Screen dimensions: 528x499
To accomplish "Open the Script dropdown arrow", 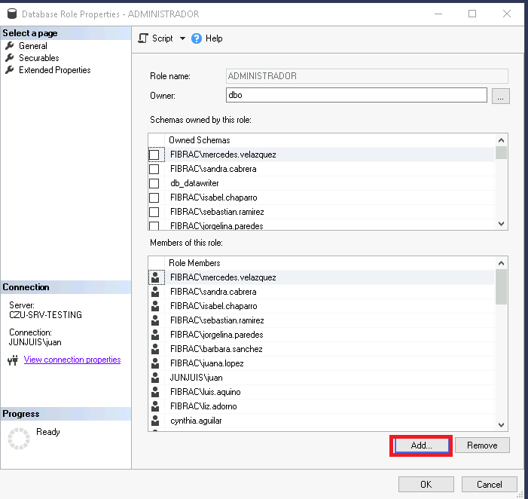I will click(182, 38).
